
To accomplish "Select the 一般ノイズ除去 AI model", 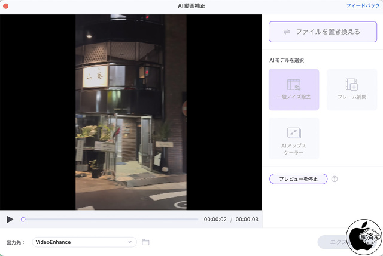I will click(x=294, y=90).
